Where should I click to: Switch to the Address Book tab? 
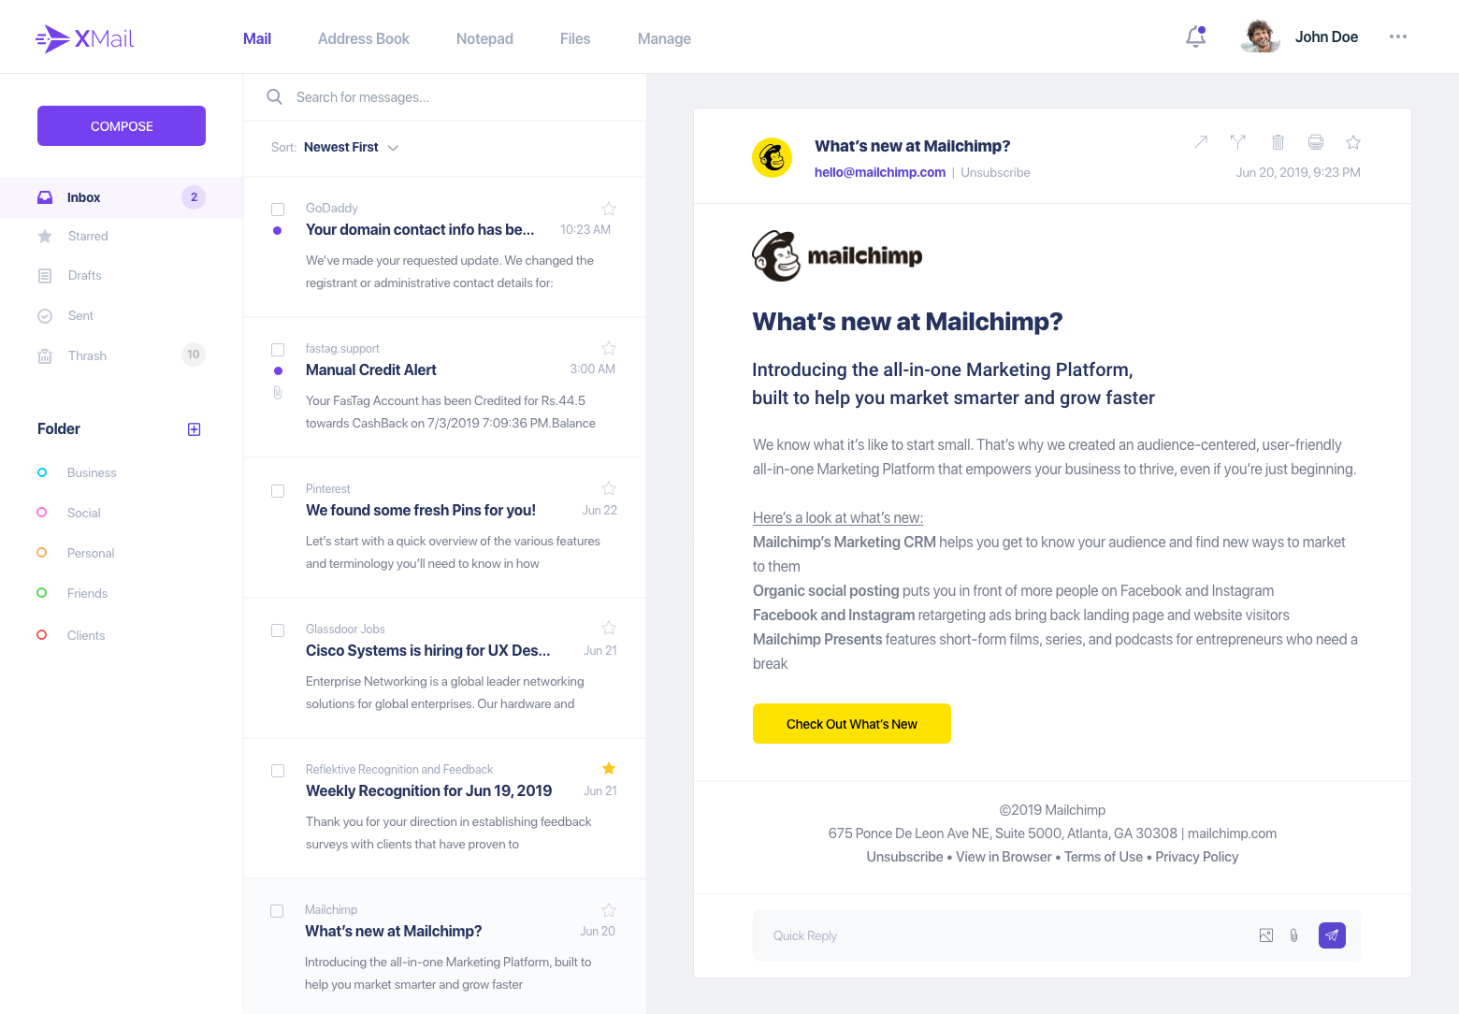[364, 38]
